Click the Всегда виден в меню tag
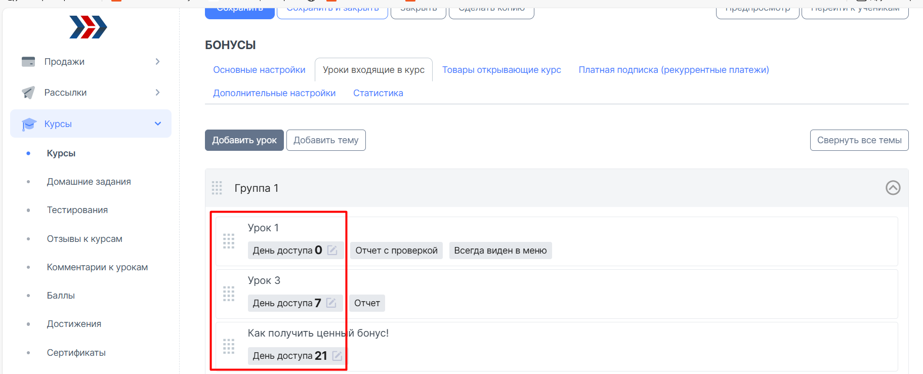 pos(500,251)
